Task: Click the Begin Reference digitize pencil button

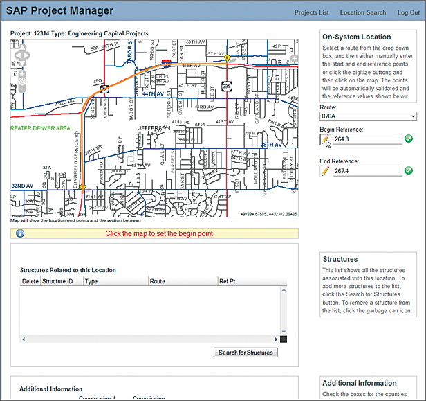Action: pos(325,139)
